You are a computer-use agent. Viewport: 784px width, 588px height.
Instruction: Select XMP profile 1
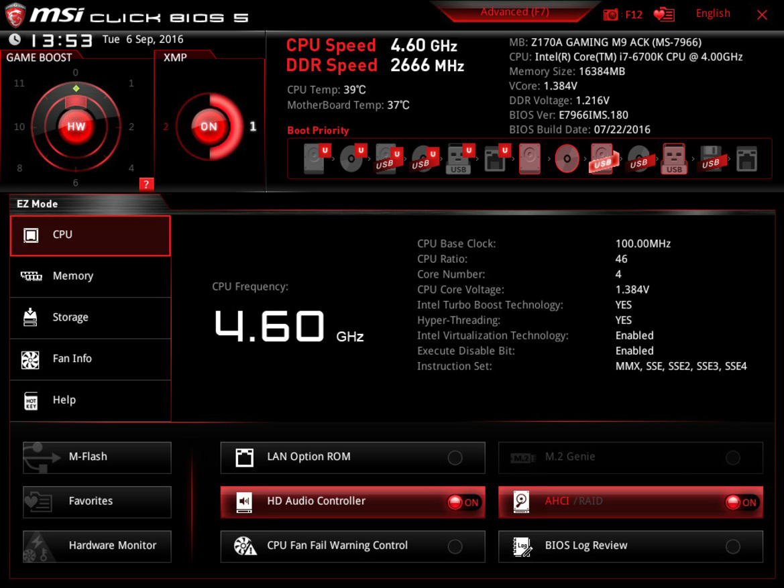pos(253,127)
